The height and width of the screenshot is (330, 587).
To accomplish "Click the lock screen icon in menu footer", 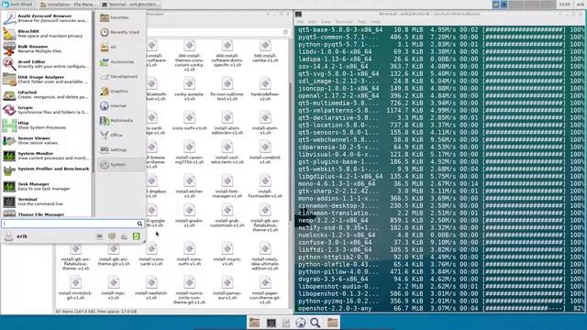I will (112, 236).
